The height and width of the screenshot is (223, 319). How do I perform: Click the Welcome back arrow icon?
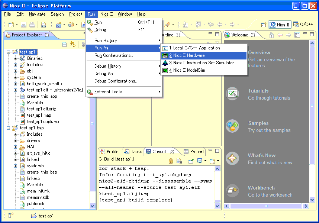point(280,35)
